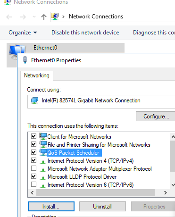Click the Internet Protocol Version 4 icon
The height and width of the screenshot is (217, 175).
(43, 162)
